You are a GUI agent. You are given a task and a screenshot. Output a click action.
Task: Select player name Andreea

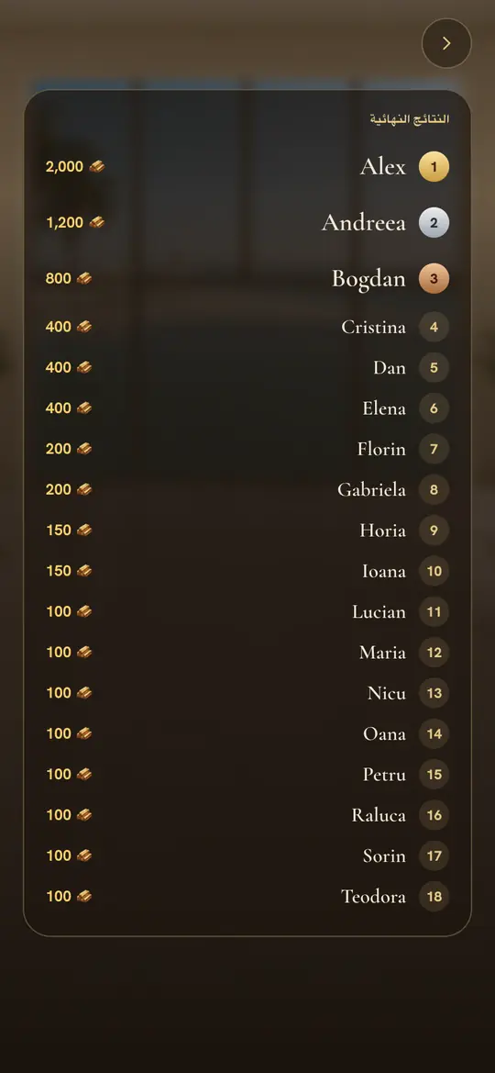(364, 222)
